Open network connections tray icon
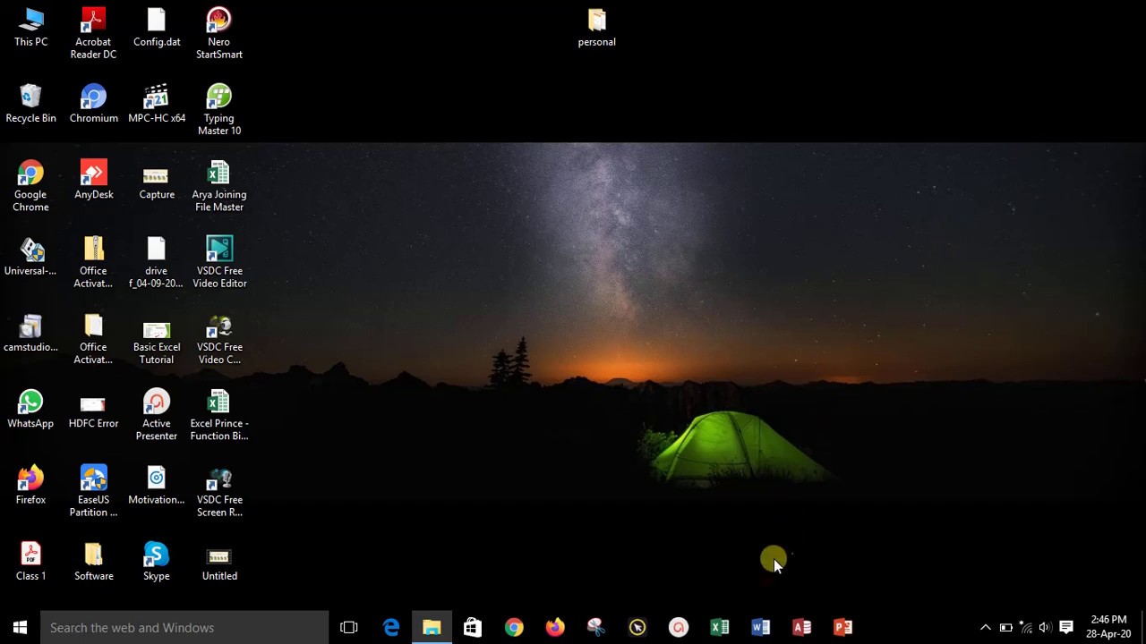 (1026, 627)
